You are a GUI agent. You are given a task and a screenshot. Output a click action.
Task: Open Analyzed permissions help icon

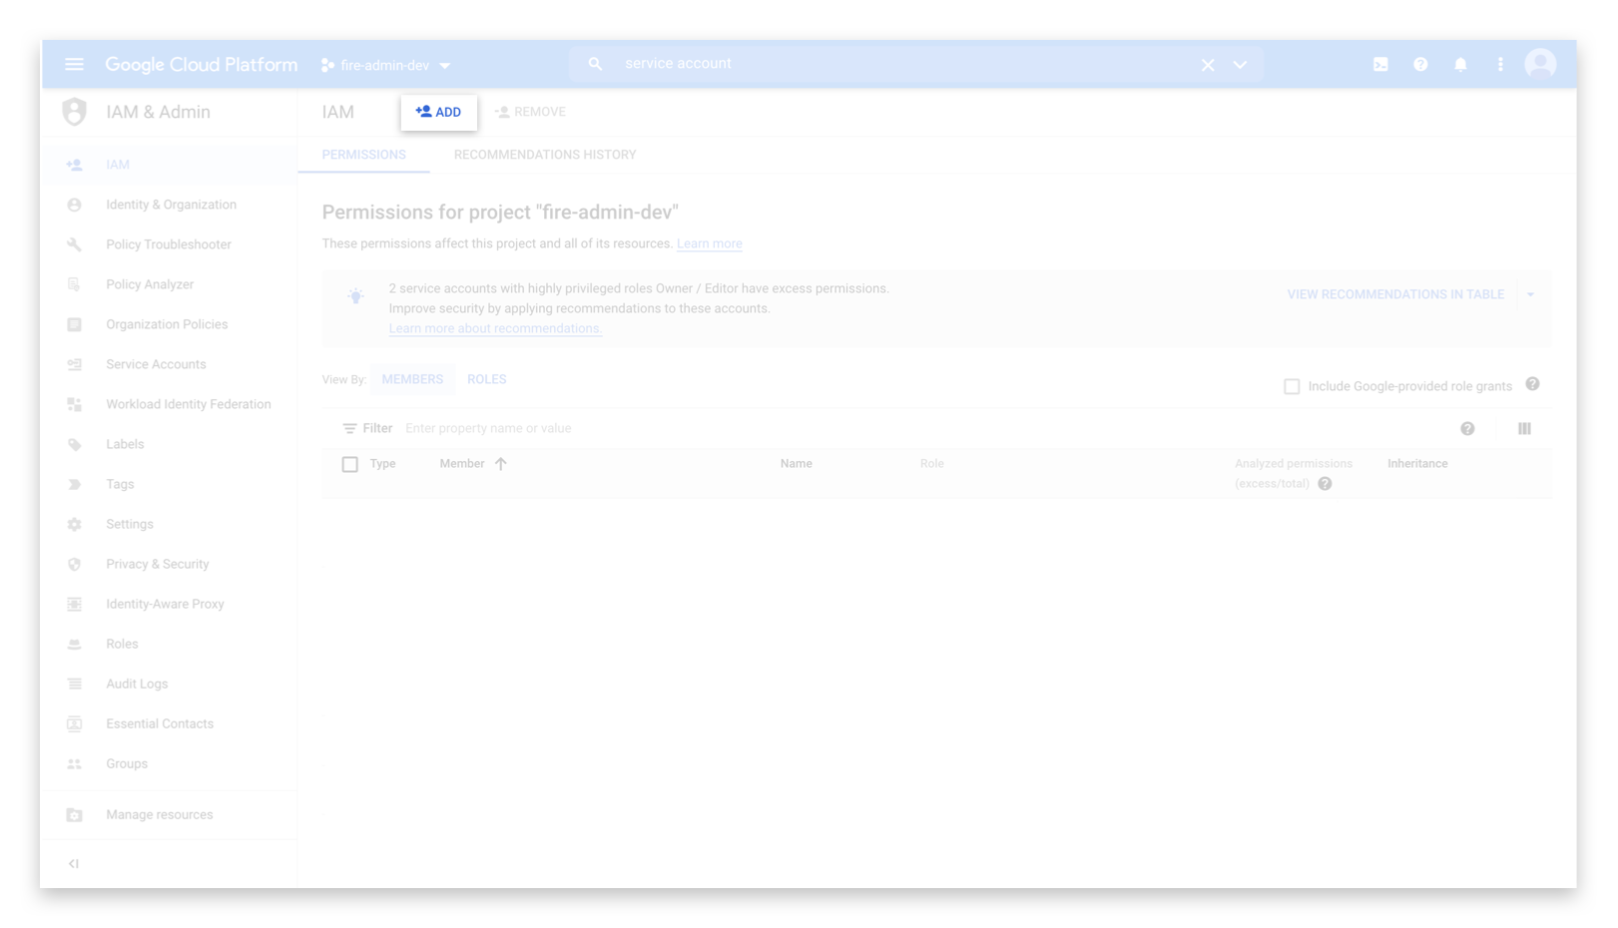[1325, 484]
